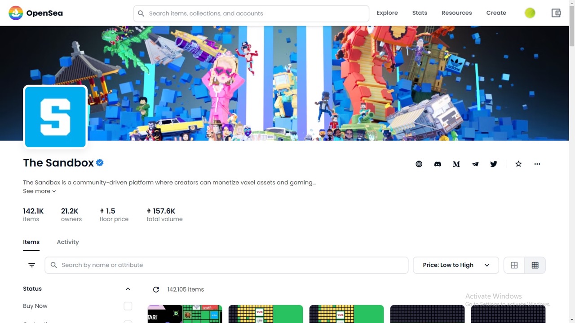Screen dimensions: 575x323
Task: Switch to small grid view
Action: [x=535, y=265]
